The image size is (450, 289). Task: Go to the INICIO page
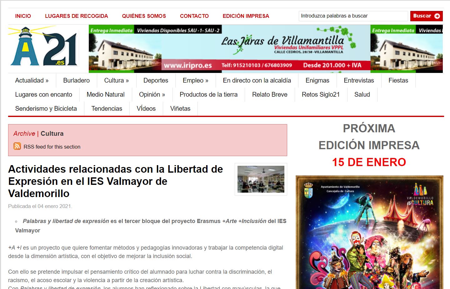point(23,16)
